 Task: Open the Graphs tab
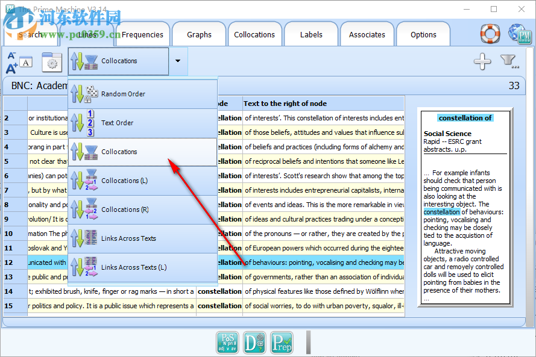point(199,34)
